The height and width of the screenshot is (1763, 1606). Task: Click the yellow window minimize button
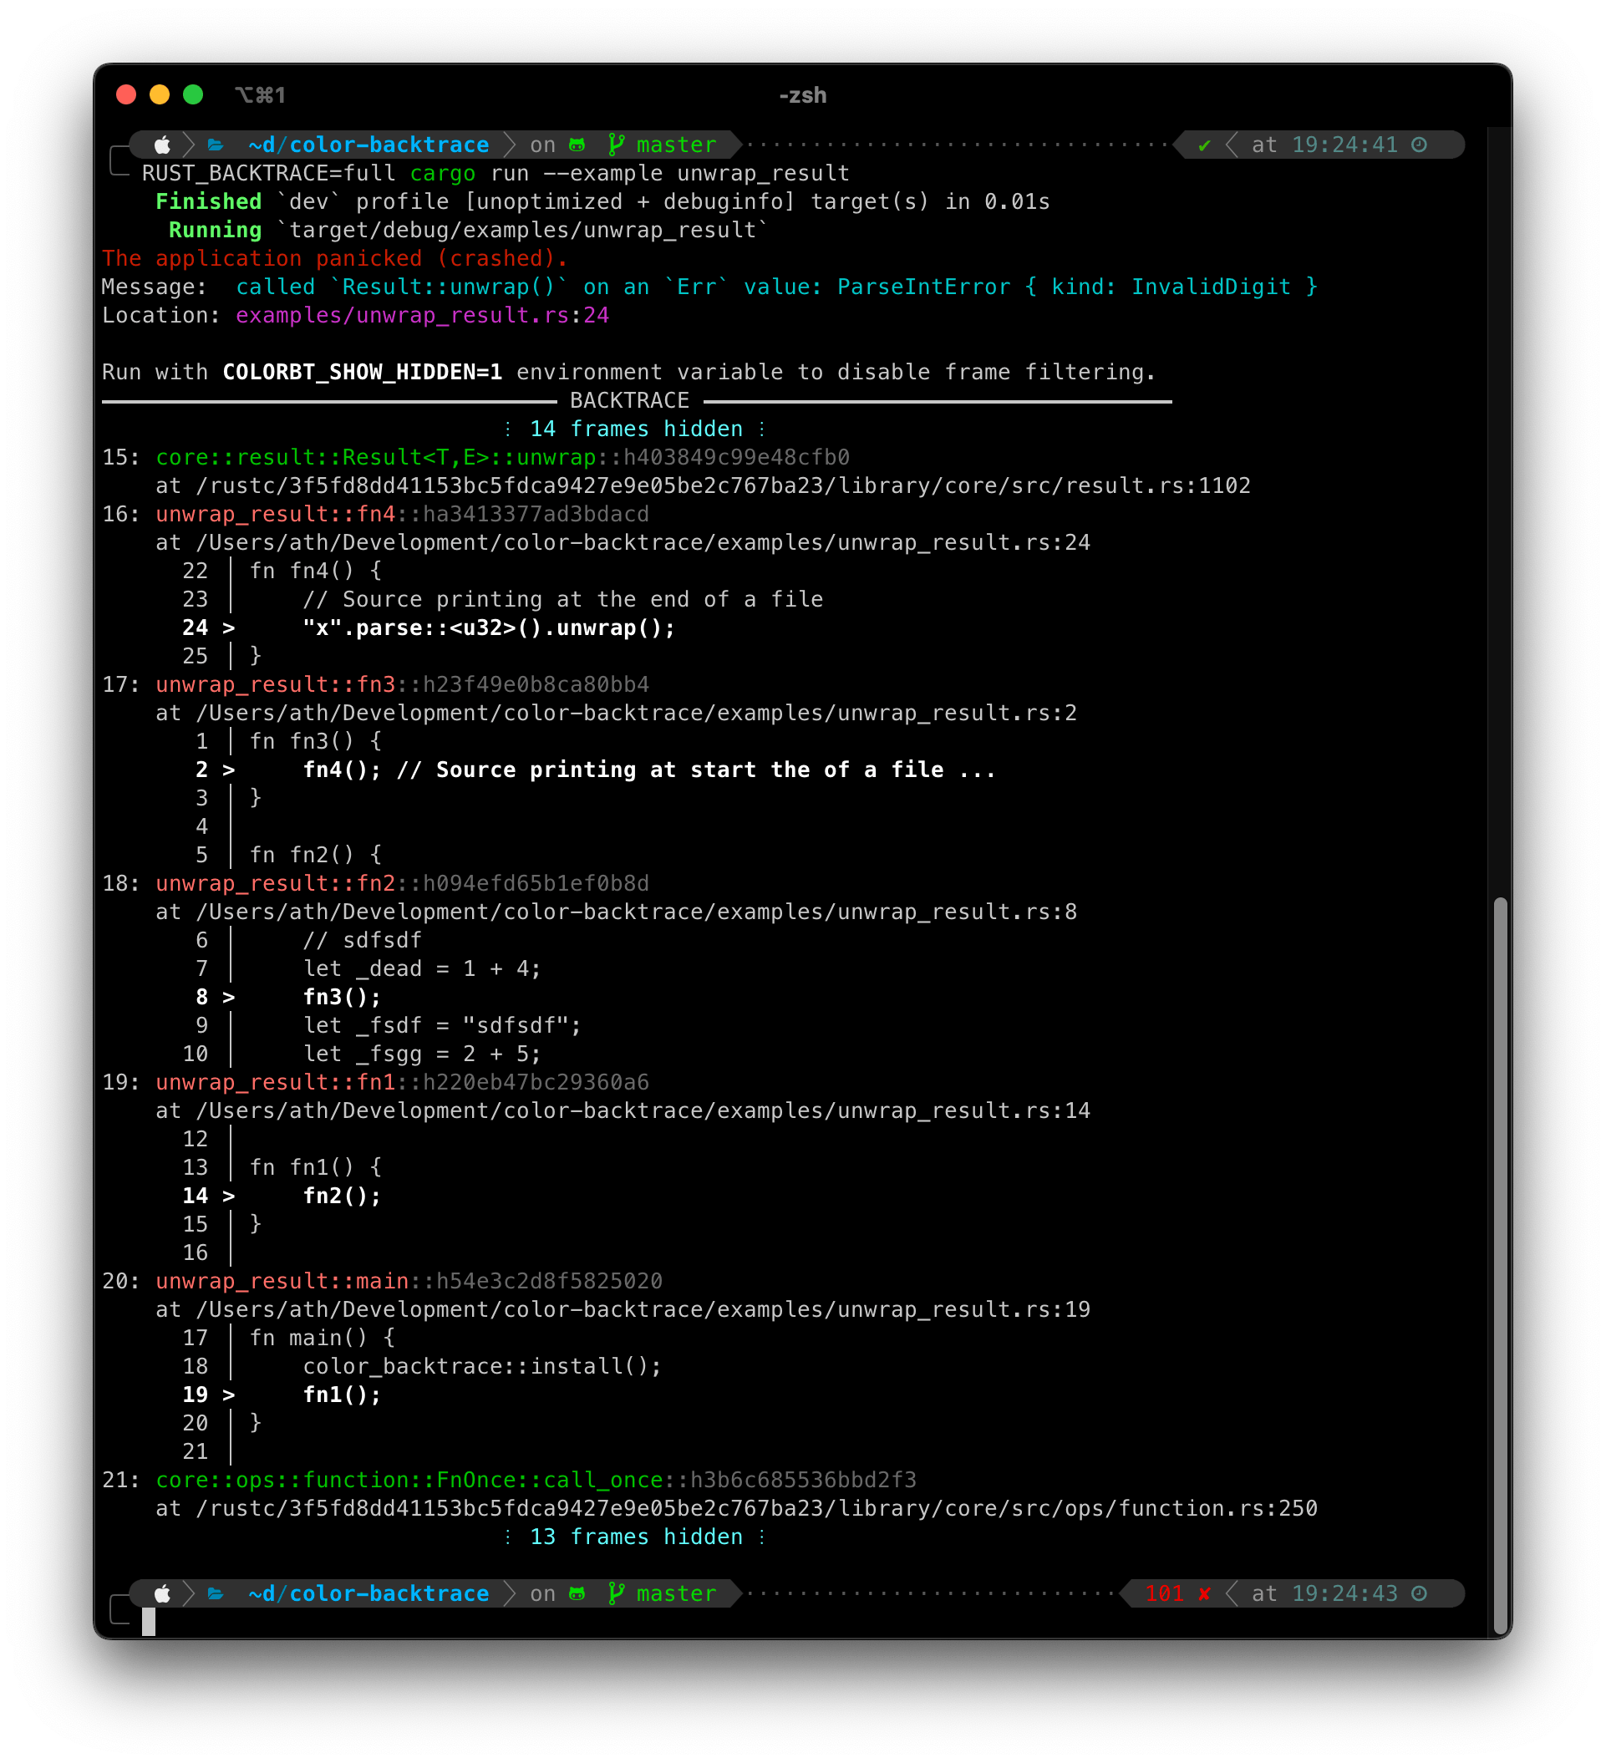(x=160, y=95)
